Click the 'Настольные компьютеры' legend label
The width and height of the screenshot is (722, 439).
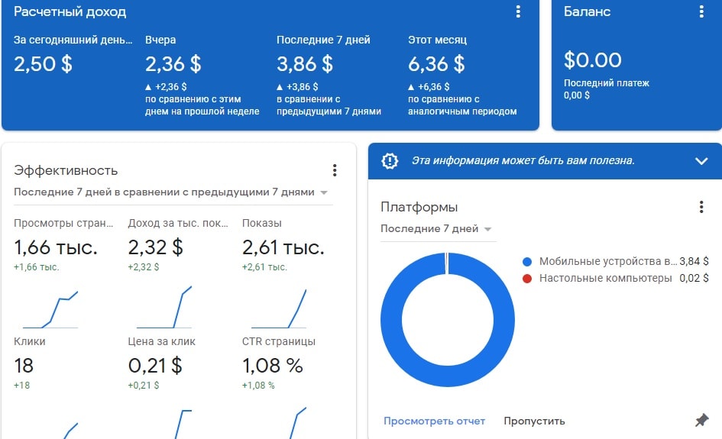(x=606, y=278)
